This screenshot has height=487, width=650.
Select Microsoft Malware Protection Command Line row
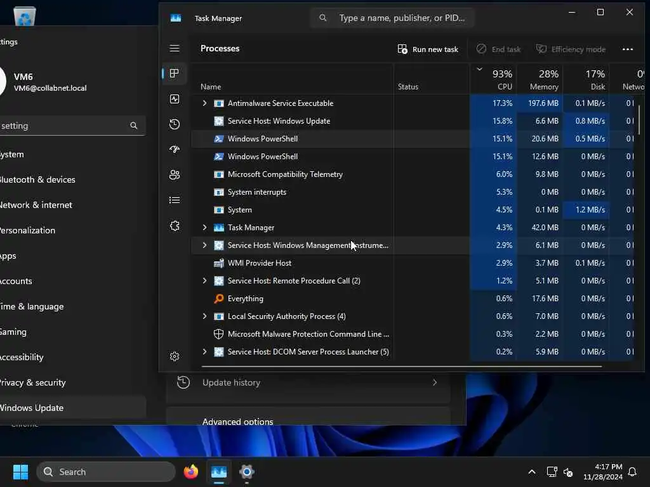(413, 334)
